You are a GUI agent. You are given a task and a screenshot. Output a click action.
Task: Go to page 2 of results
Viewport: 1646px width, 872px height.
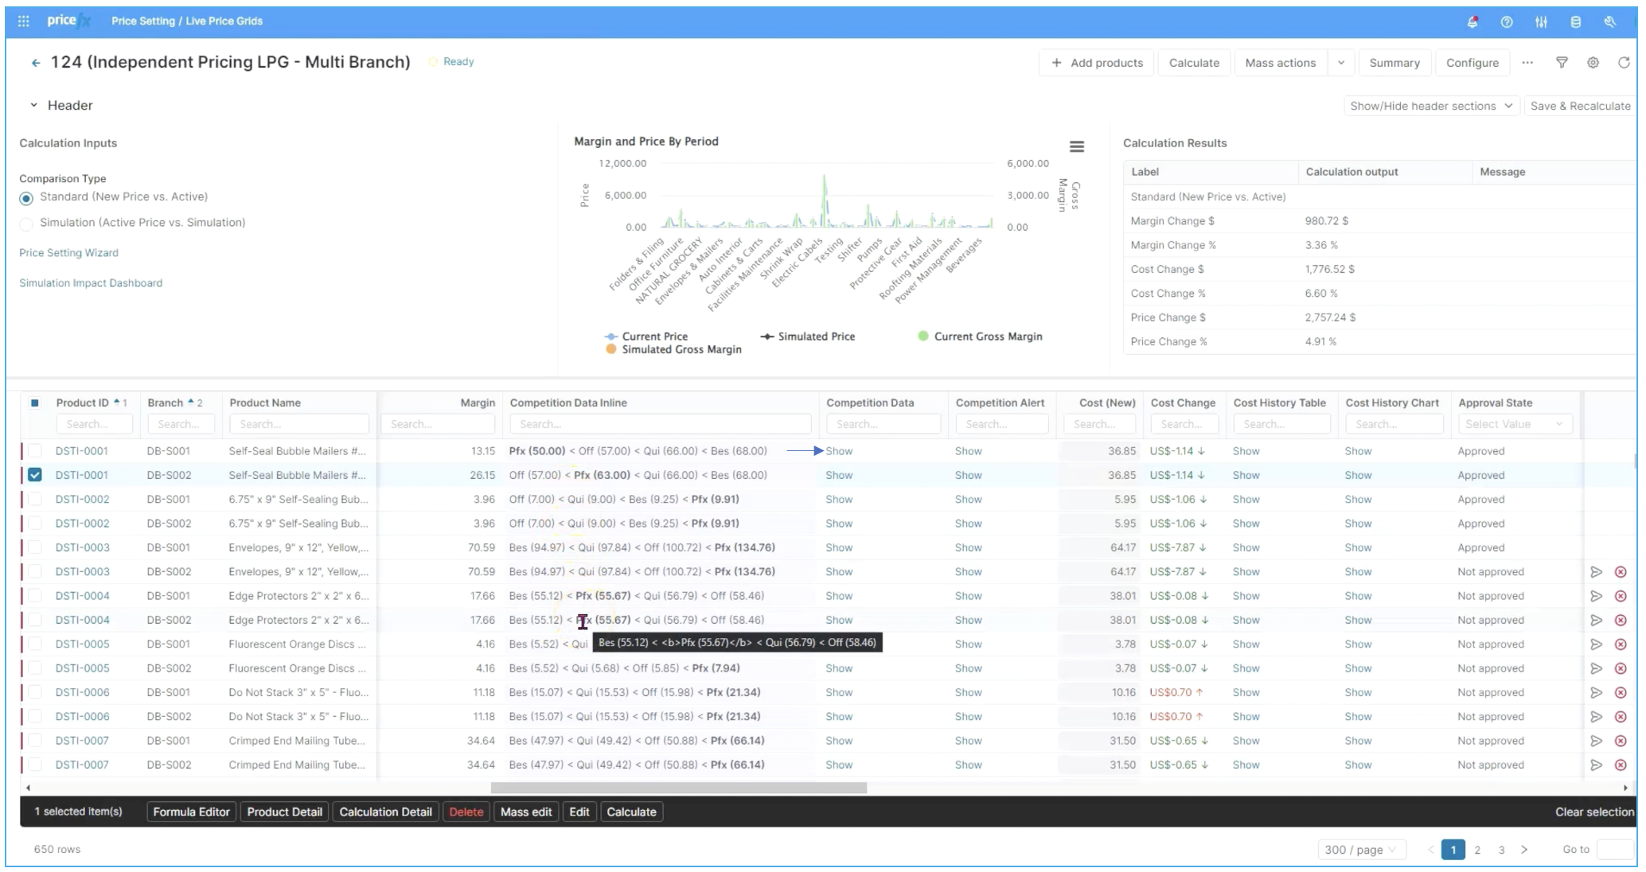coord(1477,850)
